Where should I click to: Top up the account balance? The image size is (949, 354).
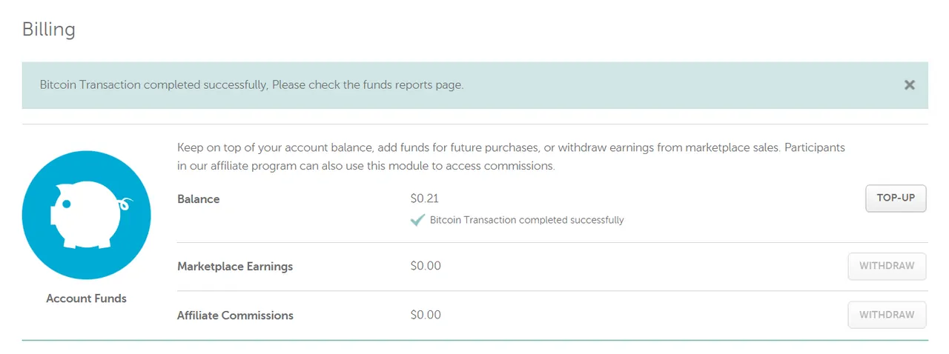(896, 198)
